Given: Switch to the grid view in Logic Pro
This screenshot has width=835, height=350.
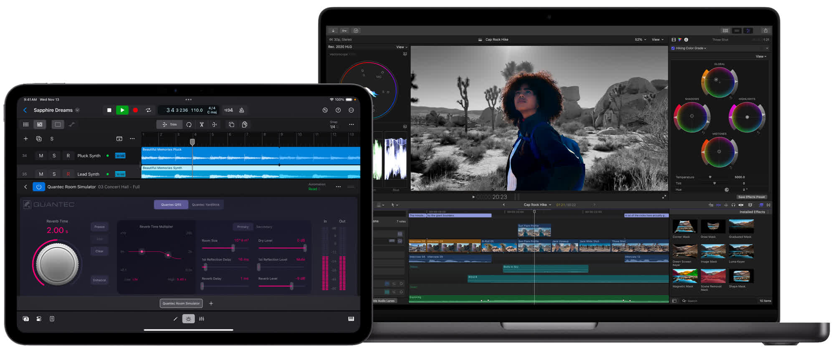Looking at the screenshot, I should [26, 124].
